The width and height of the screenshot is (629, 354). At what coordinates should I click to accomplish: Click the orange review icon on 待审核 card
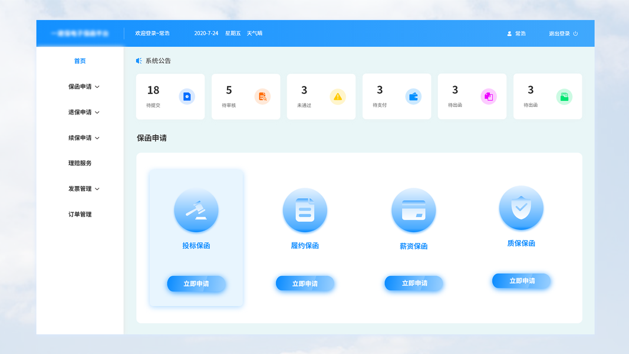pos(262,97)
